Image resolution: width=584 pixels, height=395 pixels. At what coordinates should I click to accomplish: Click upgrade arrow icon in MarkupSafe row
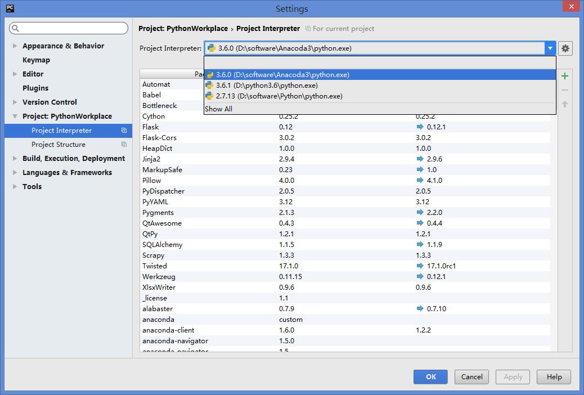(420, 169)
